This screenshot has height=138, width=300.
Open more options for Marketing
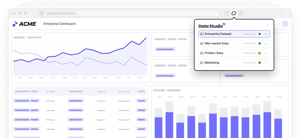click(x=265, y=62)
